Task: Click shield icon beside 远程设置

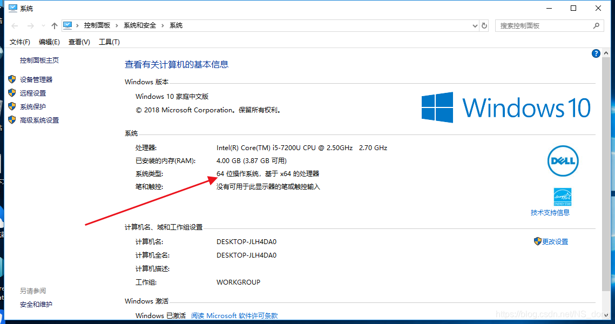Action: pyautogui.click(x=12, y=92)
